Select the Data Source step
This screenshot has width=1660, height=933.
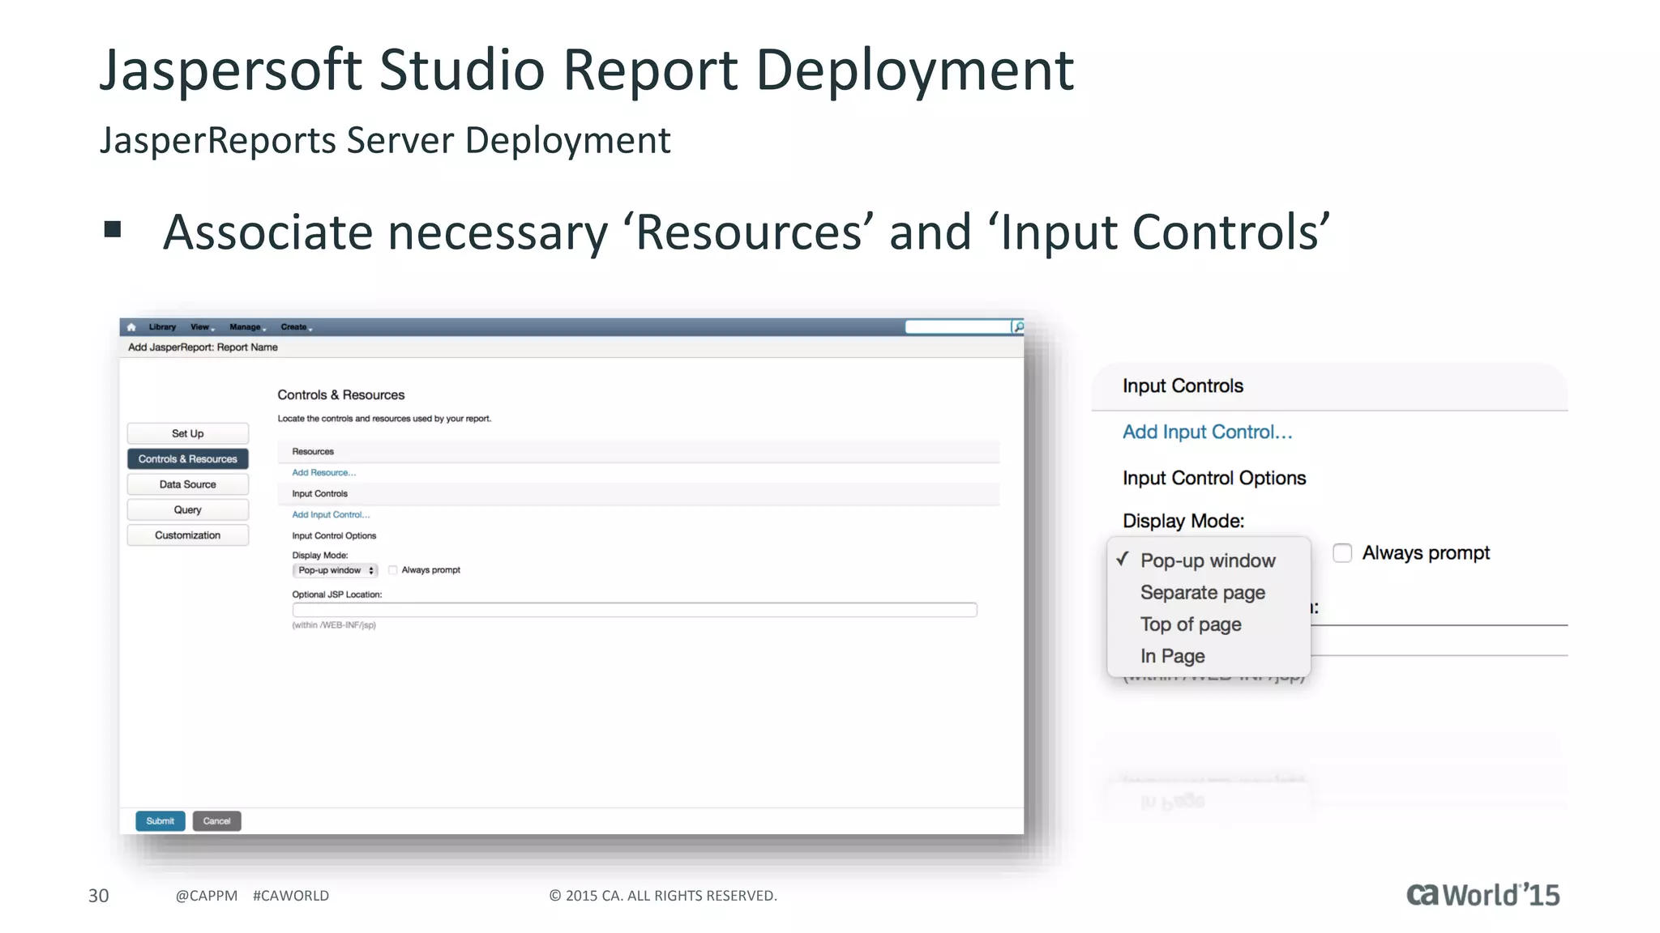pyautogui.click(x=187, y=484)
